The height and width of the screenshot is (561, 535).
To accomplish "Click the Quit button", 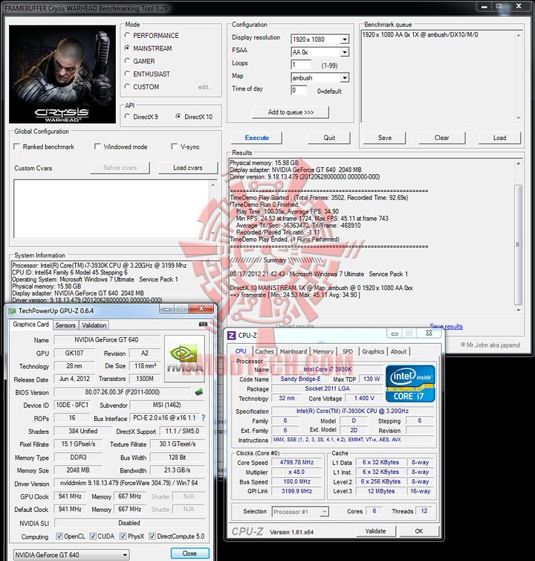I will pyautogui.click(x=329, y=138).
